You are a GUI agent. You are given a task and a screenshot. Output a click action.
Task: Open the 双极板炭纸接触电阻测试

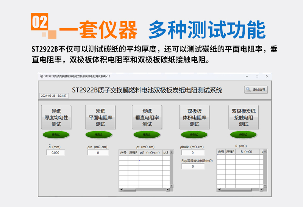tap(244, 118)
